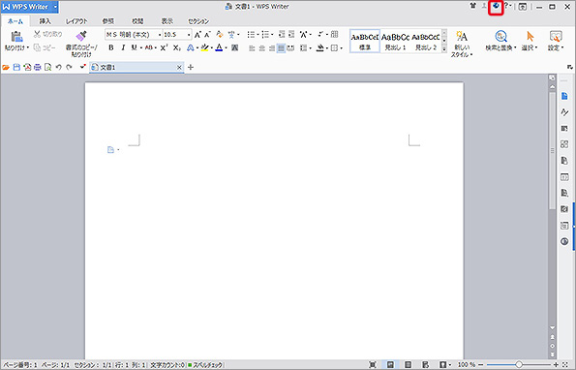Save document with the blue floppy disk icon

tap(16, 67)
